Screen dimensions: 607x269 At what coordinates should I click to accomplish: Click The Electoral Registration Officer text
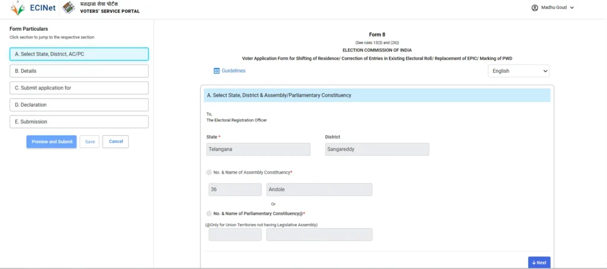pos(237,120)
